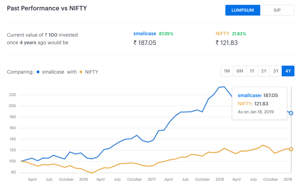Select the 2Y time range
The image size is (300, 189).
[x=264, y=71]
